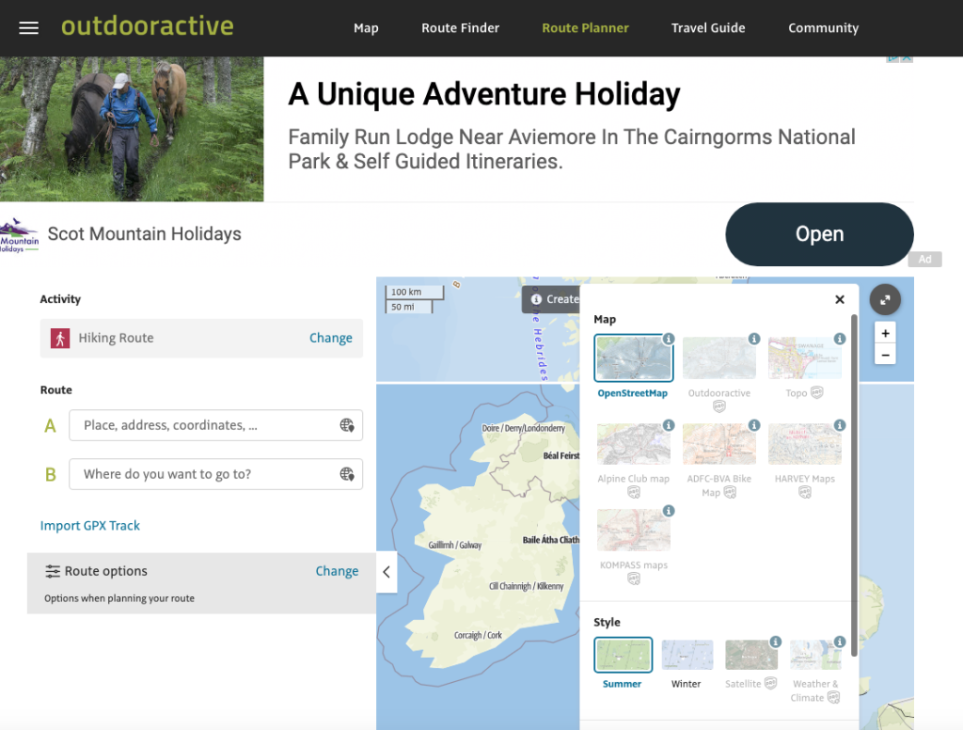Image resolution: width=963 pixels, height=730 pixels.
Task: Click the info icon on OpenStreetMap thumbnail
Action: pos(669,340)
